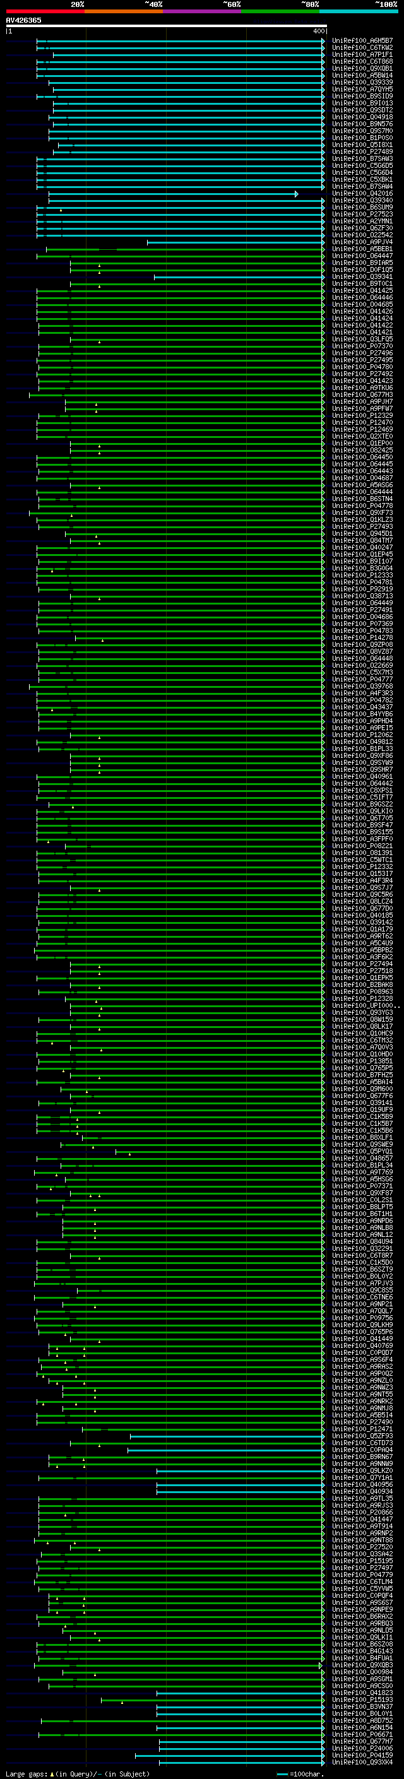Image resolution: width=404 pixels, height=1779 pixels.
Task: Select the UniRef100_C5WTC1 entry
Action: coord(362,860)
